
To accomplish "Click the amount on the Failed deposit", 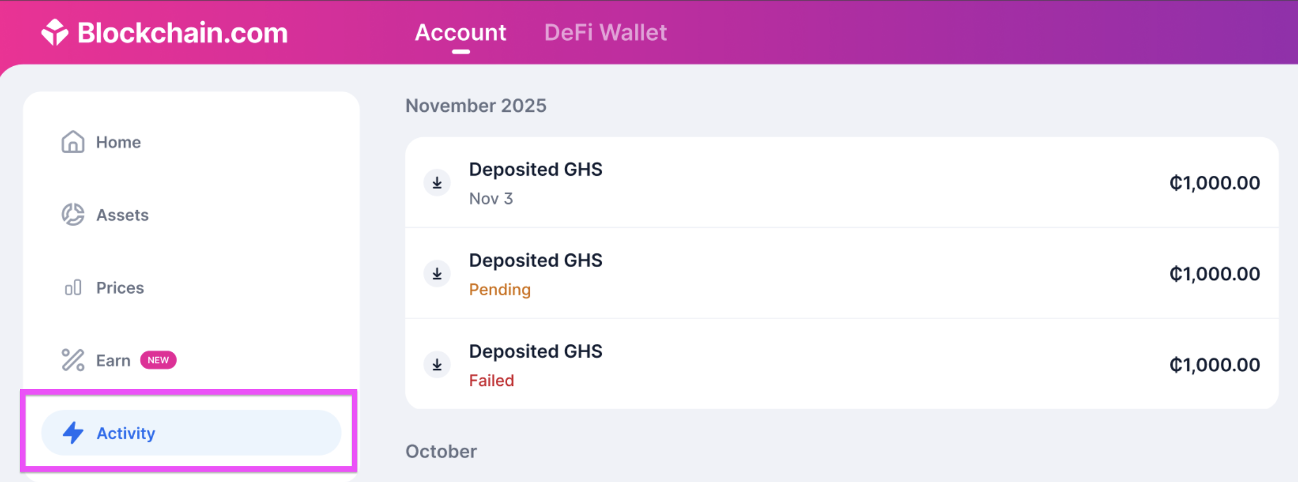I will tap(1214, 365).
